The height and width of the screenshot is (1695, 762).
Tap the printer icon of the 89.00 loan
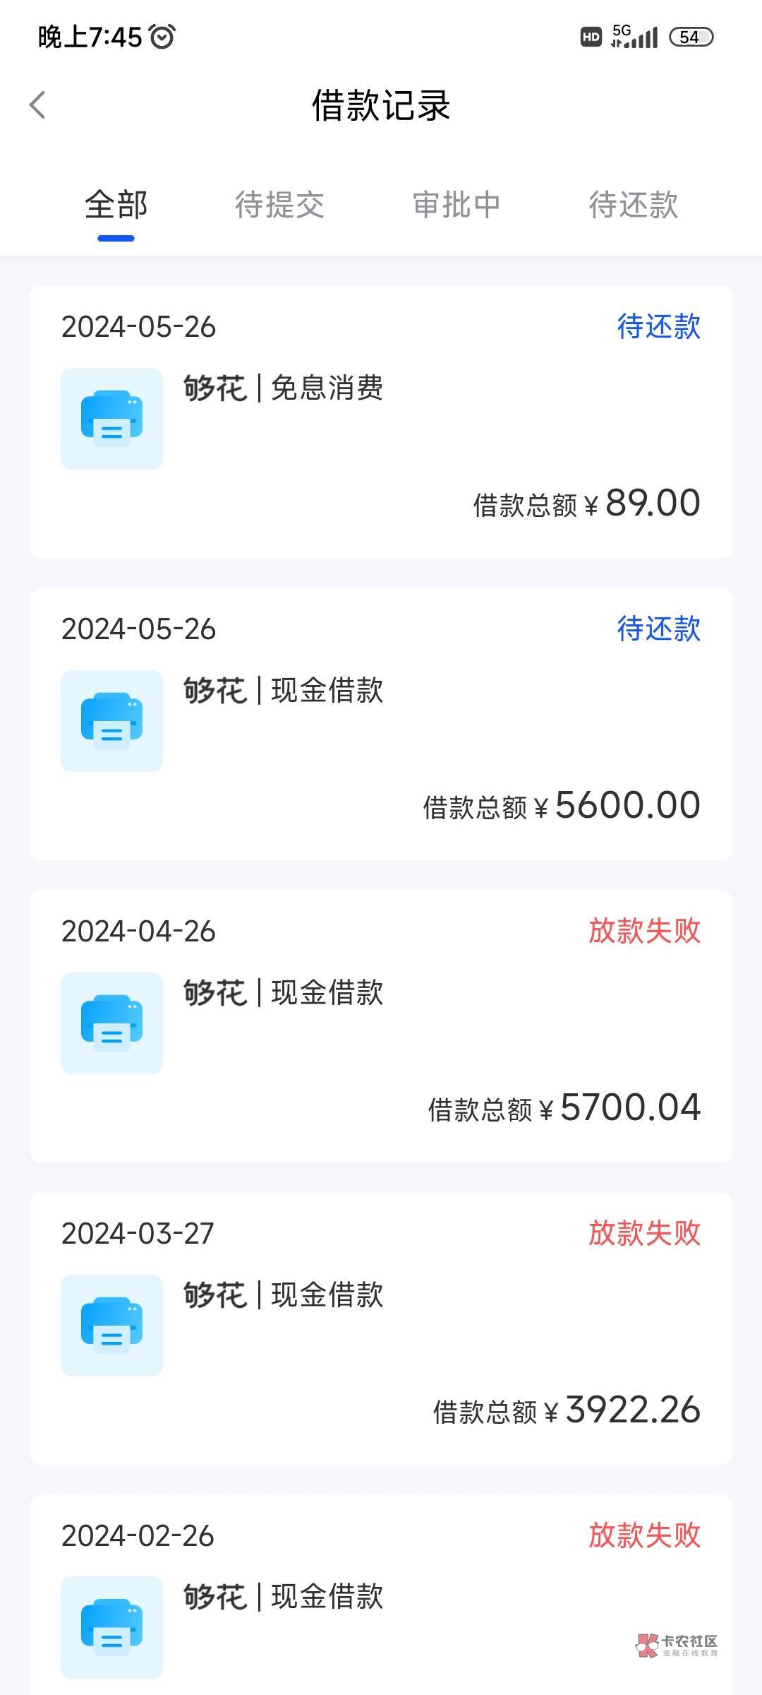pyautogui.click(x=111, y=418)
